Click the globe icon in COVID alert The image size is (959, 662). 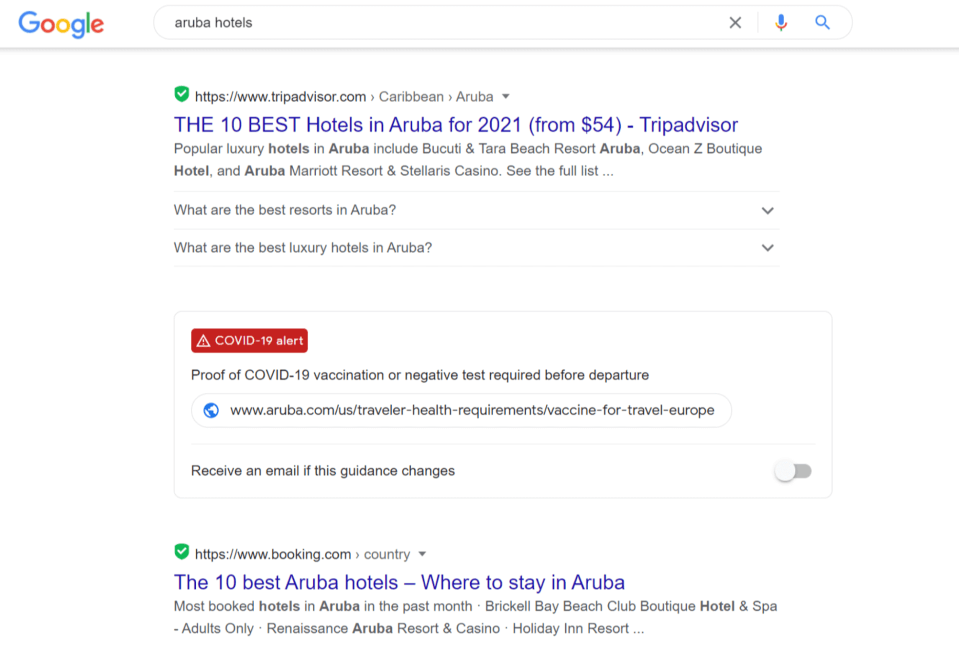pos(211,410)
